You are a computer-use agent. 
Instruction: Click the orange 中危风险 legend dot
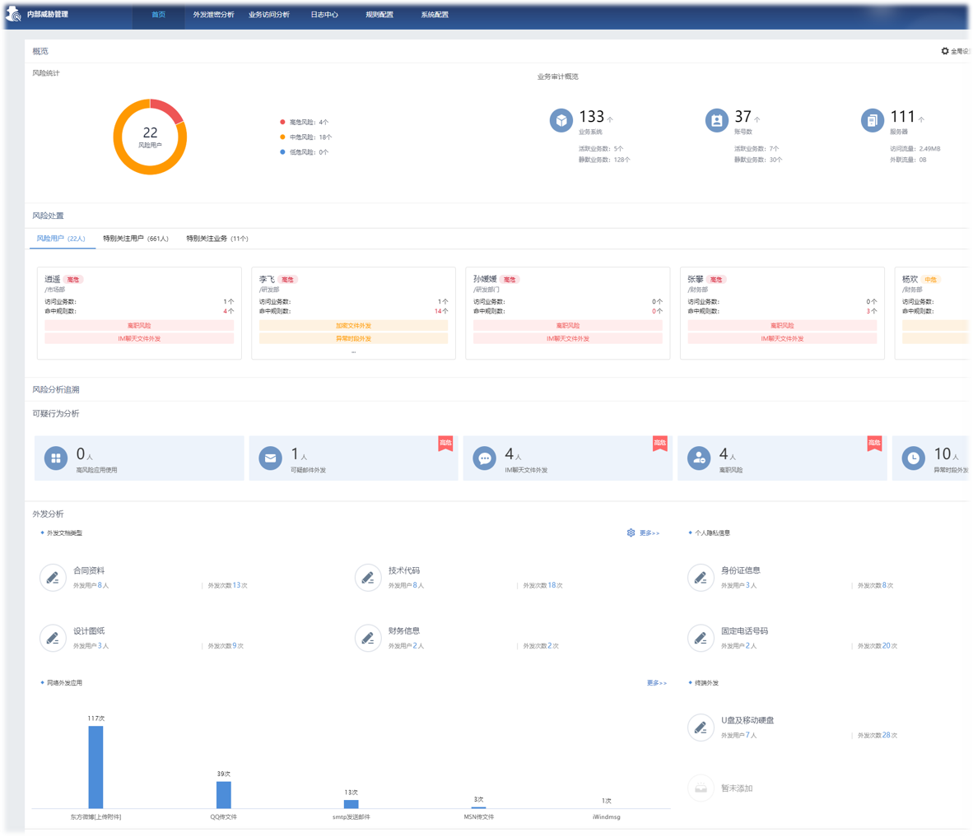(x=282, y=137)
